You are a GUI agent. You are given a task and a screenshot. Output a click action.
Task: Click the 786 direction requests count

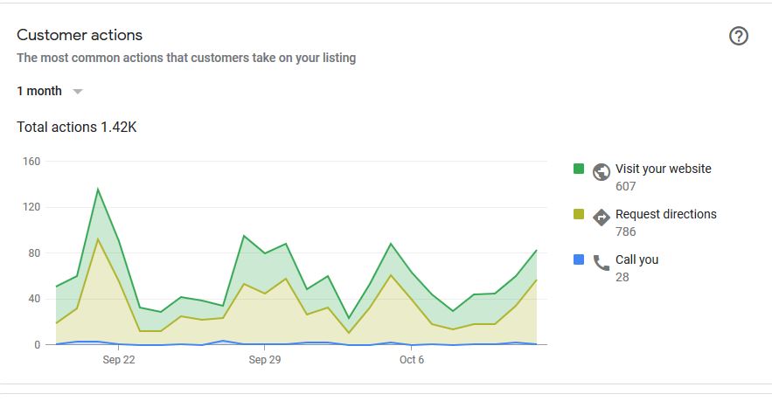pyautogui.click(x=625, y=232)
